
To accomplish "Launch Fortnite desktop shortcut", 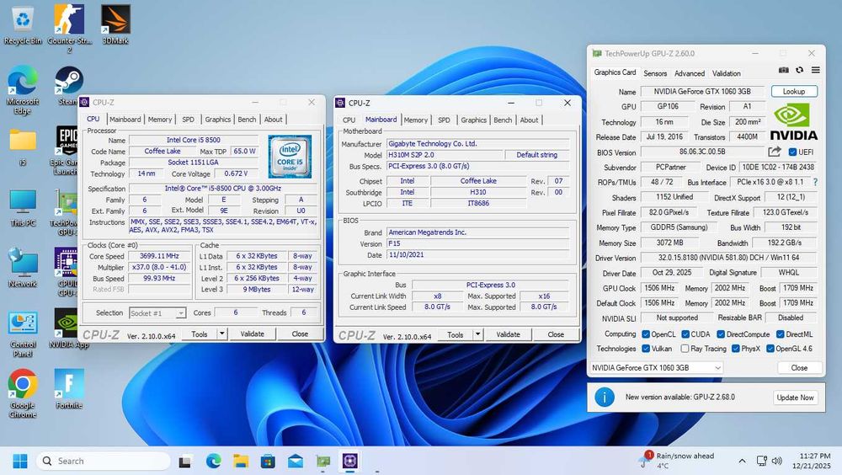I will coord(69,389).
